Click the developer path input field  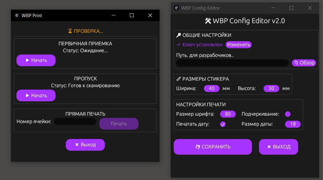click(x=232, y=63)
